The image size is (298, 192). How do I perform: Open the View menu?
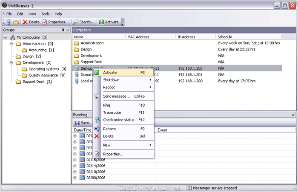(32, 14)
